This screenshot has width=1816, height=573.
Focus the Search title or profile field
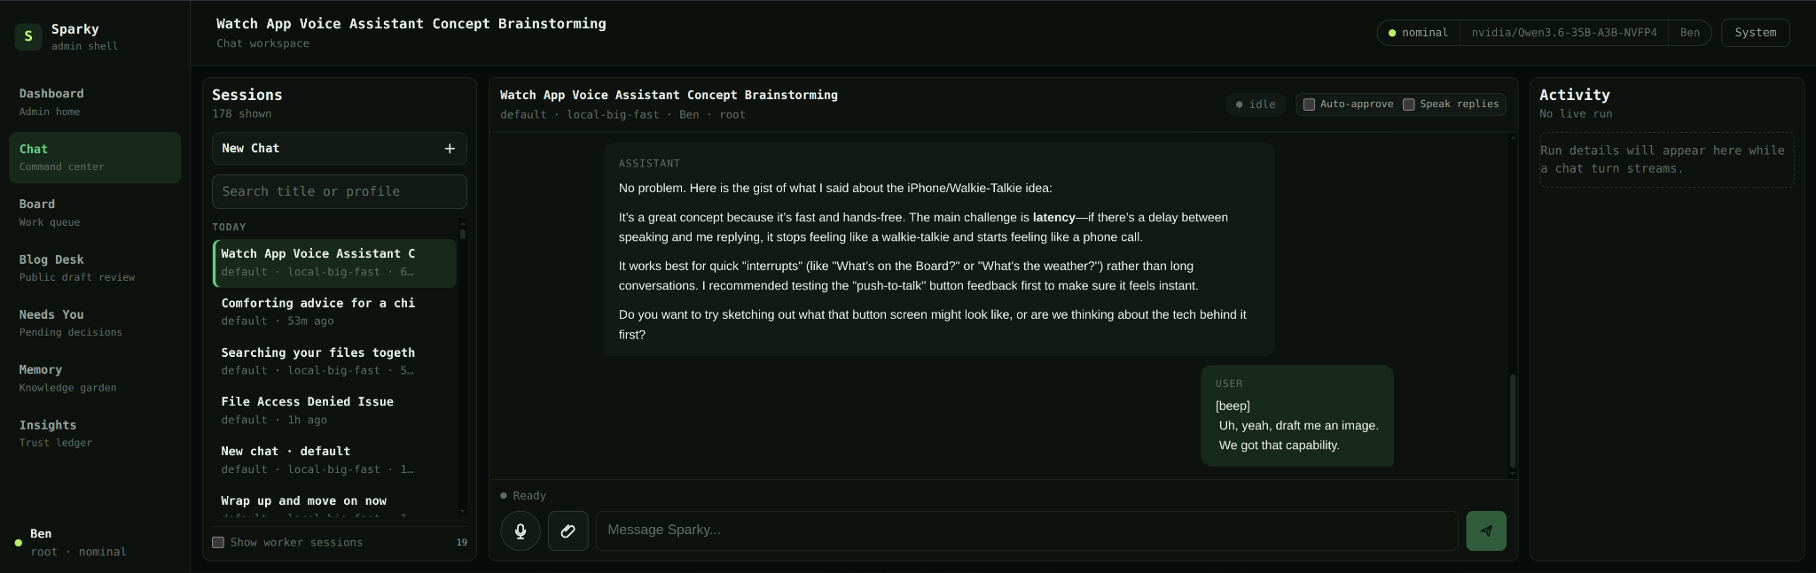click(x=340, y=191)
